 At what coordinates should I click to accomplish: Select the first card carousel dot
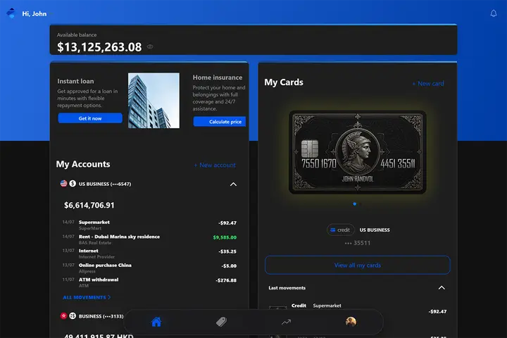[355, 204]
